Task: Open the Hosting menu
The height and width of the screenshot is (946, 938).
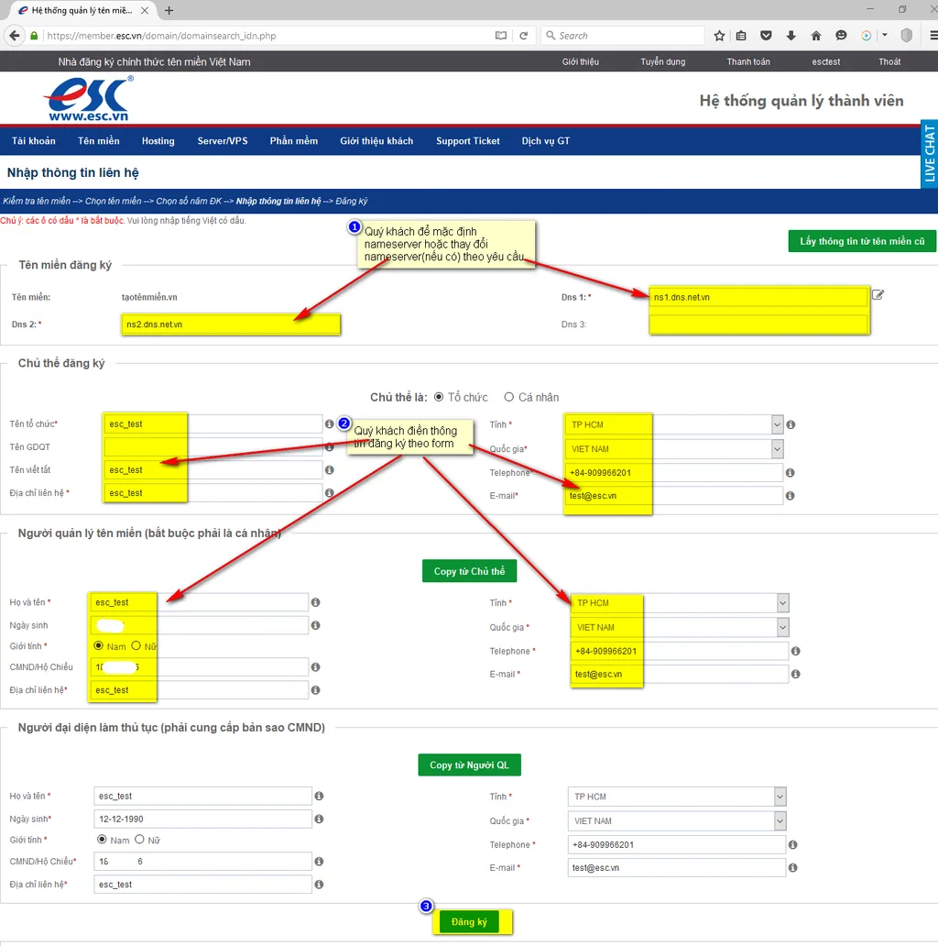Action: pyautogui.click(x=158, y=140)
